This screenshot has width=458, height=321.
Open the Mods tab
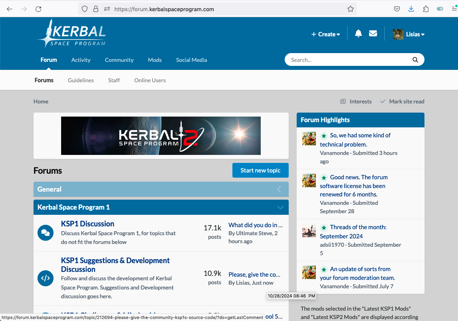(155, 60)
